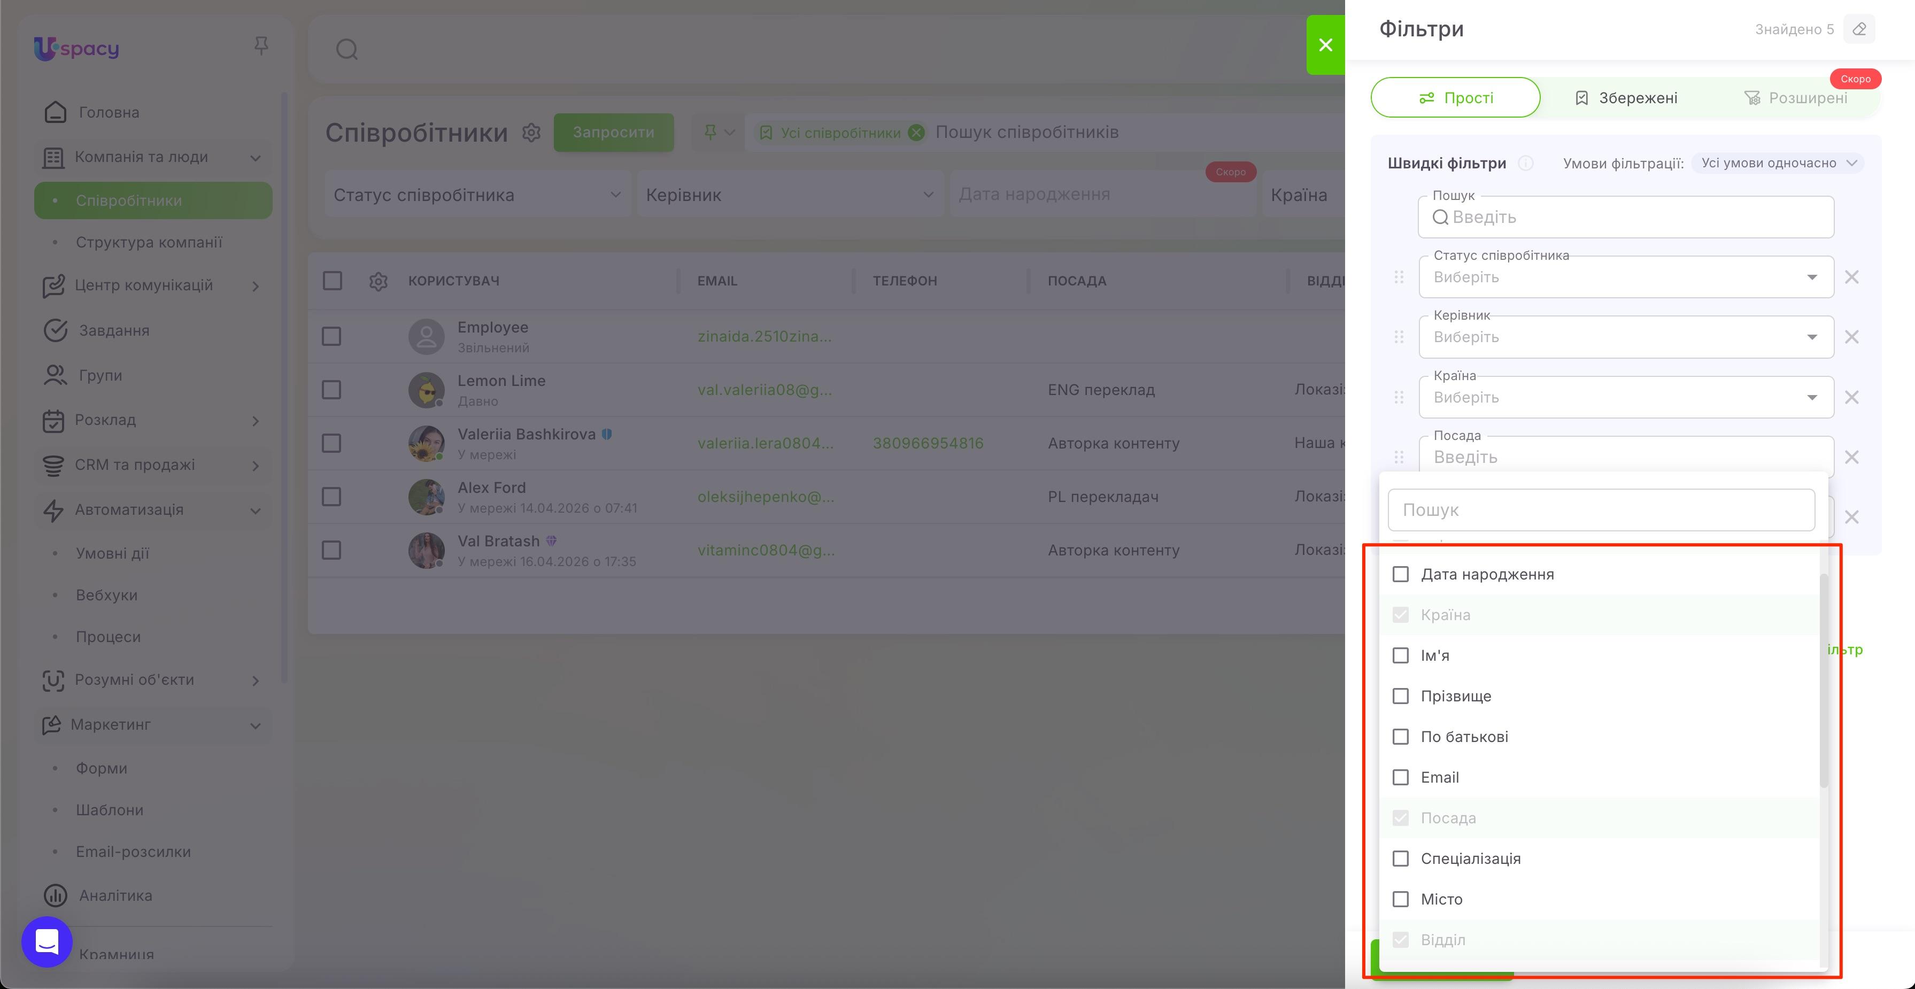Expand the CRM та продажі section
The image size is (1915, 989).
pyautogui.click(x=256, y=466)
